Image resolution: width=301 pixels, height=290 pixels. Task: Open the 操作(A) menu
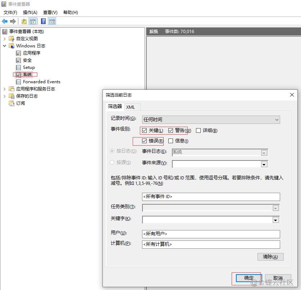(30, 13)
